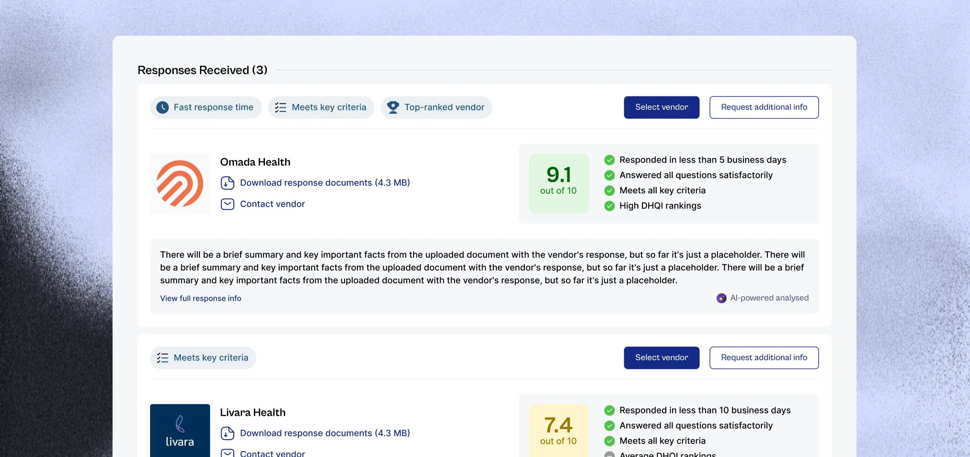Image resolution: width=970 pixels, height=457 pixels.
Task: Click green check beside Responded in less than 5 business days
Action: tap(609, 160)
